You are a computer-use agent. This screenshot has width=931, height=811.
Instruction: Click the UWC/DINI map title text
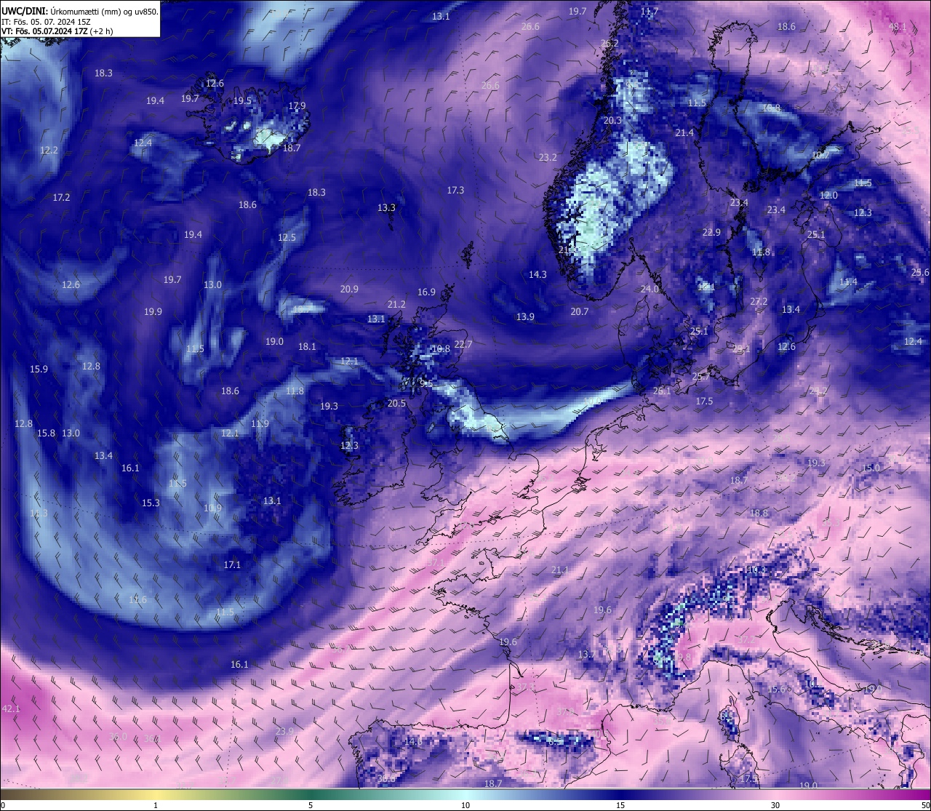tap(80, 11)
